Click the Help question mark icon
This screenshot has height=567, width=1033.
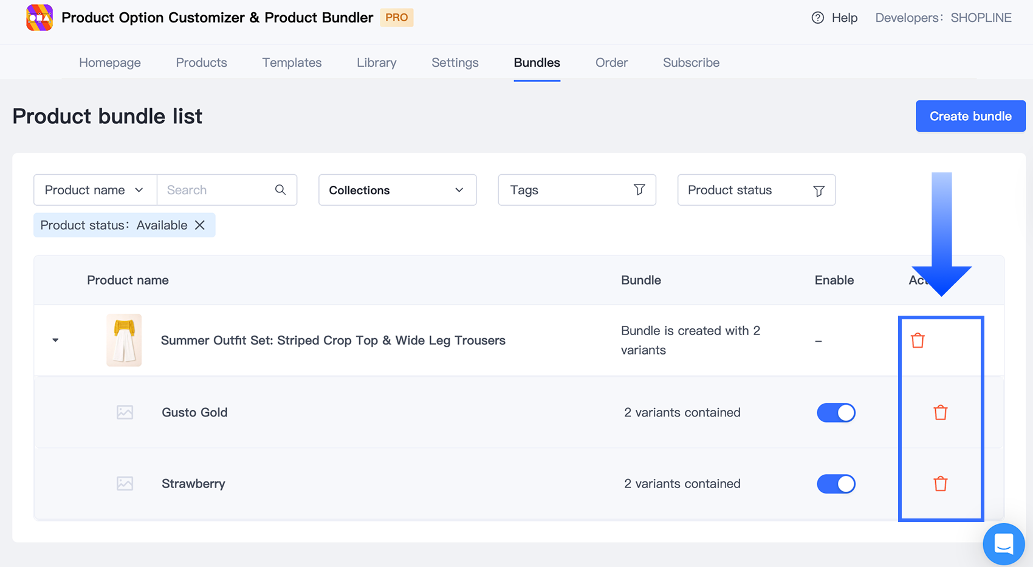pos(818,18)
